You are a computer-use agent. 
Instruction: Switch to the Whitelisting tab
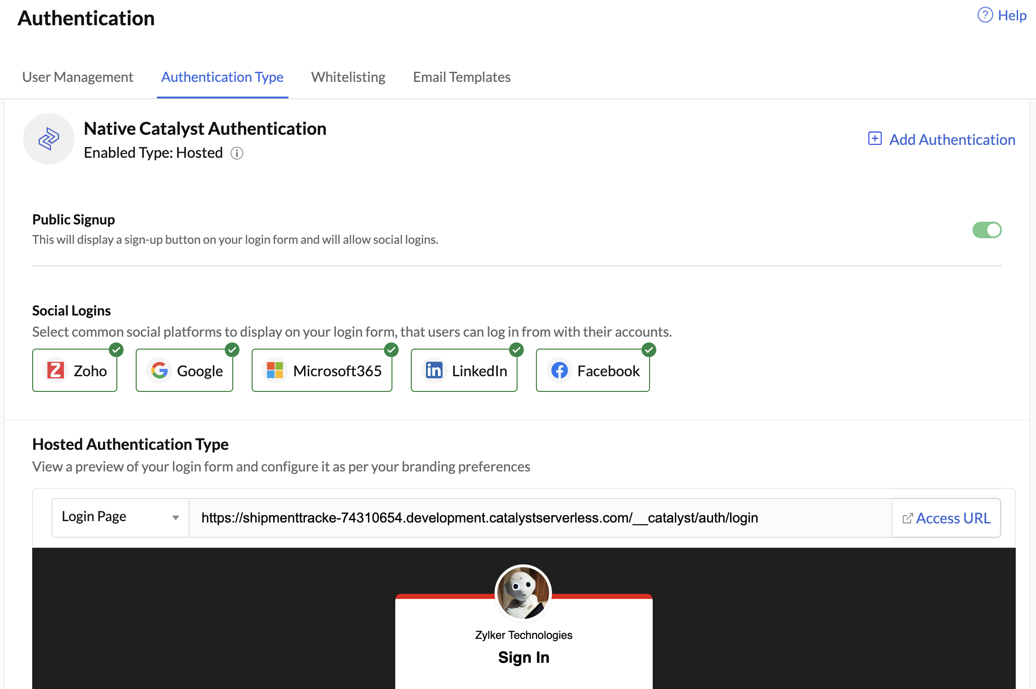point(348,76)
